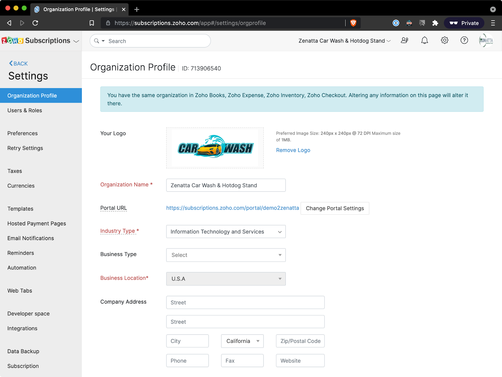Image resolution: width=502 pixels, height=377 pixels.
Task: Open Web Tabs settings
Action: coord(20,291)
